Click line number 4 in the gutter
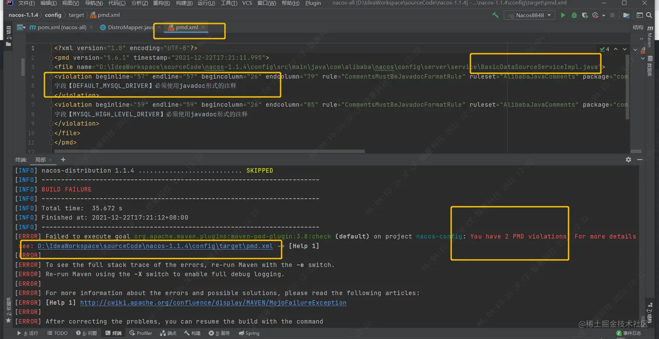The image size is (659, 339). (33, 77)
